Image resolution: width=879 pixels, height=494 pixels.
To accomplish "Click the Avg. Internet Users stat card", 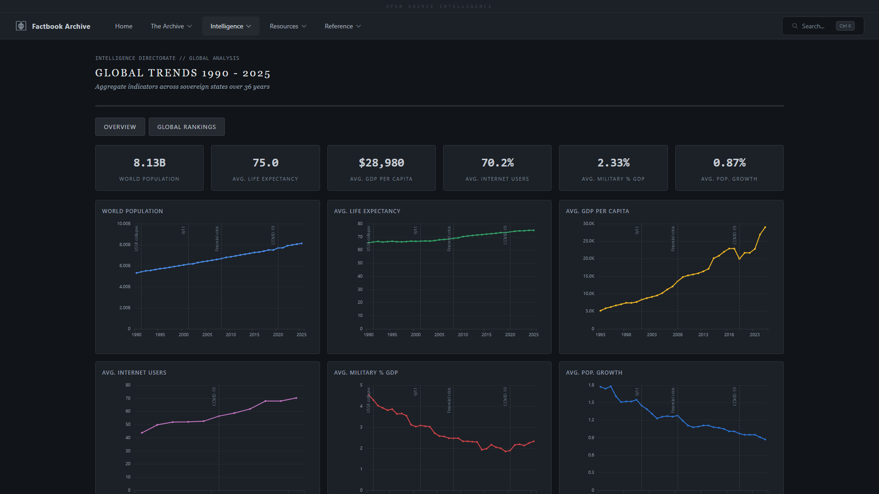I will (497, 168).
